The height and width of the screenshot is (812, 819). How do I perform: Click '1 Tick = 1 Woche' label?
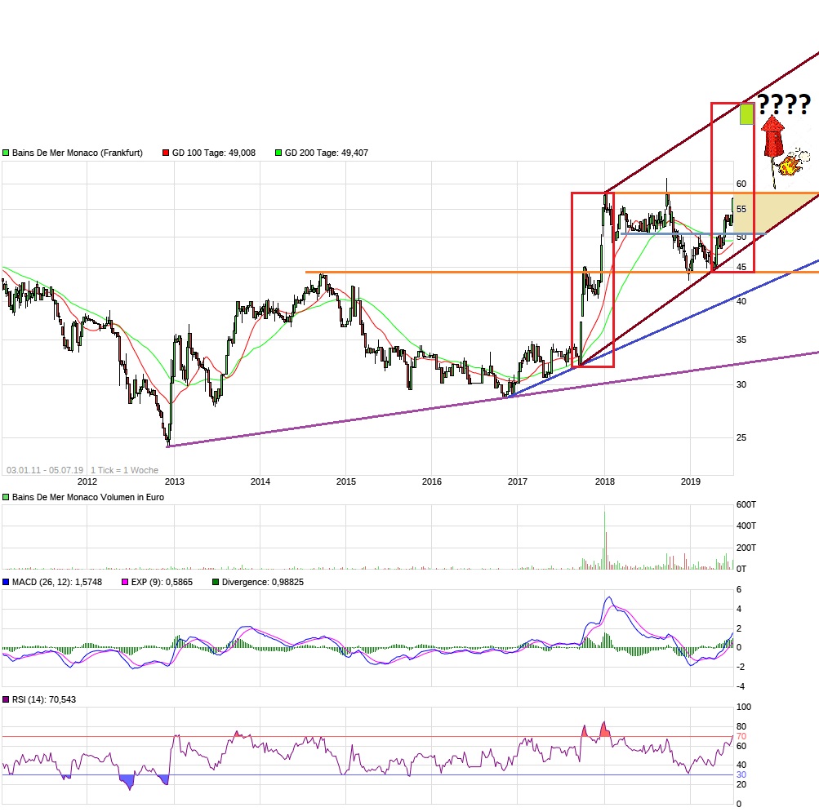124,471
